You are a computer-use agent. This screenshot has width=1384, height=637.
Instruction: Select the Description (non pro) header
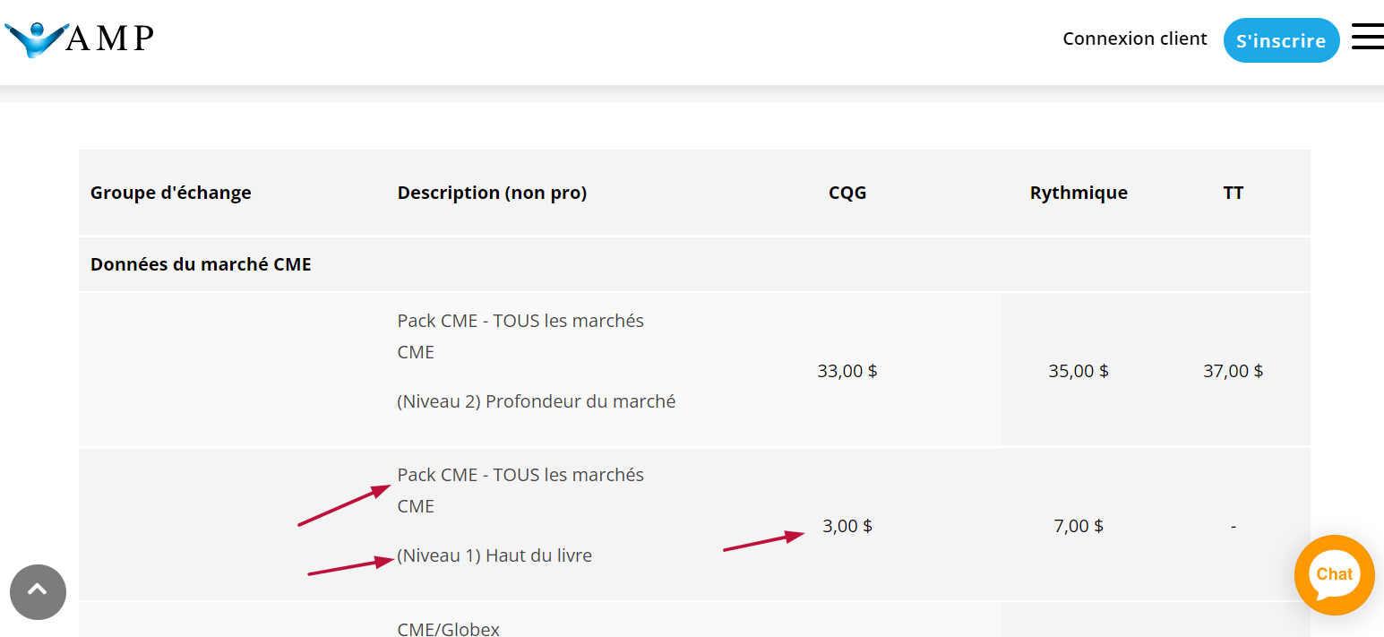(492, 193)
